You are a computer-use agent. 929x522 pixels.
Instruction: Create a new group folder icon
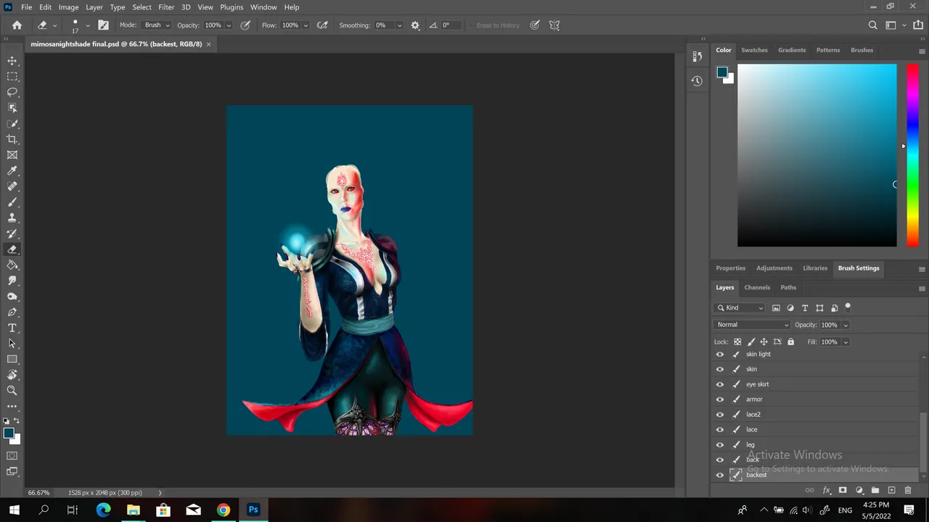pos(875,490)
